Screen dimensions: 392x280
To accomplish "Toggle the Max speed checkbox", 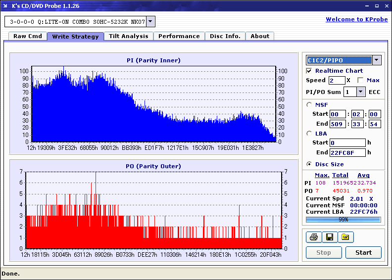I will [360, 80].
